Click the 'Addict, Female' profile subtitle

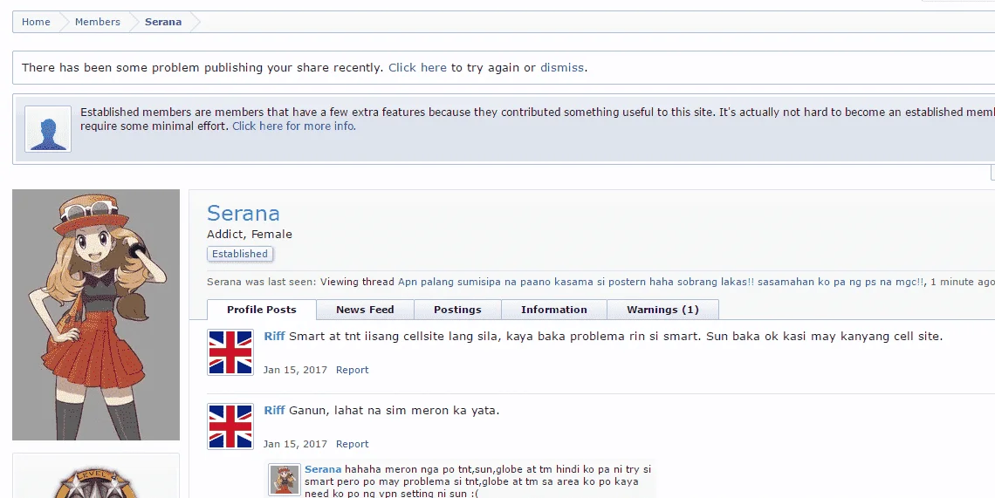[x=250, y=234]
